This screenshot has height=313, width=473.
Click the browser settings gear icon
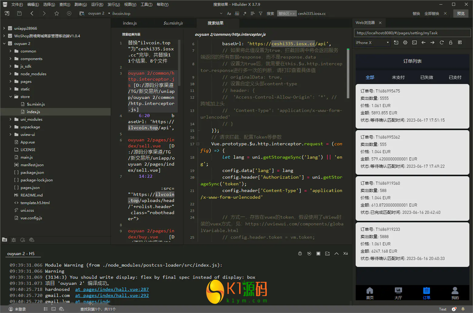click(405, 43)
